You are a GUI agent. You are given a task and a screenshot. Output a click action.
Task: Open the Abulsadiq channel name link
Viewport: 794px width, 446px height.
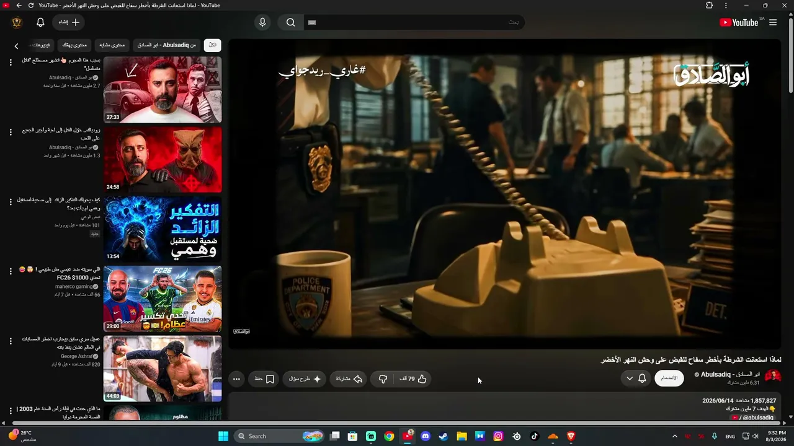730,374
